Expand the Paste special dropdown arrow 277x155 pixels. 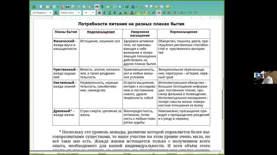92,7
